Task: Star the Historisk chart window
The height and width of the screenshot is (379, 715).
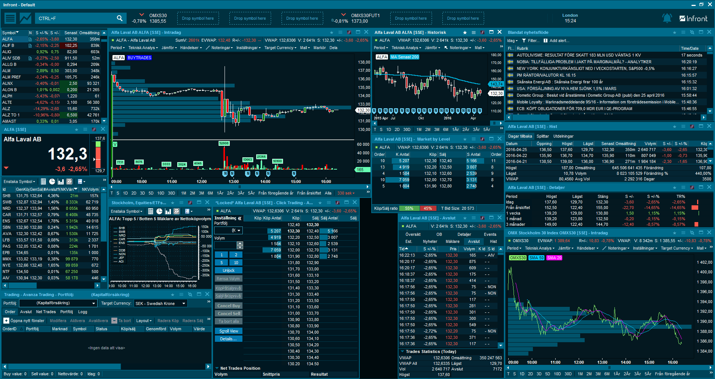Action: [x=465, y=32]
